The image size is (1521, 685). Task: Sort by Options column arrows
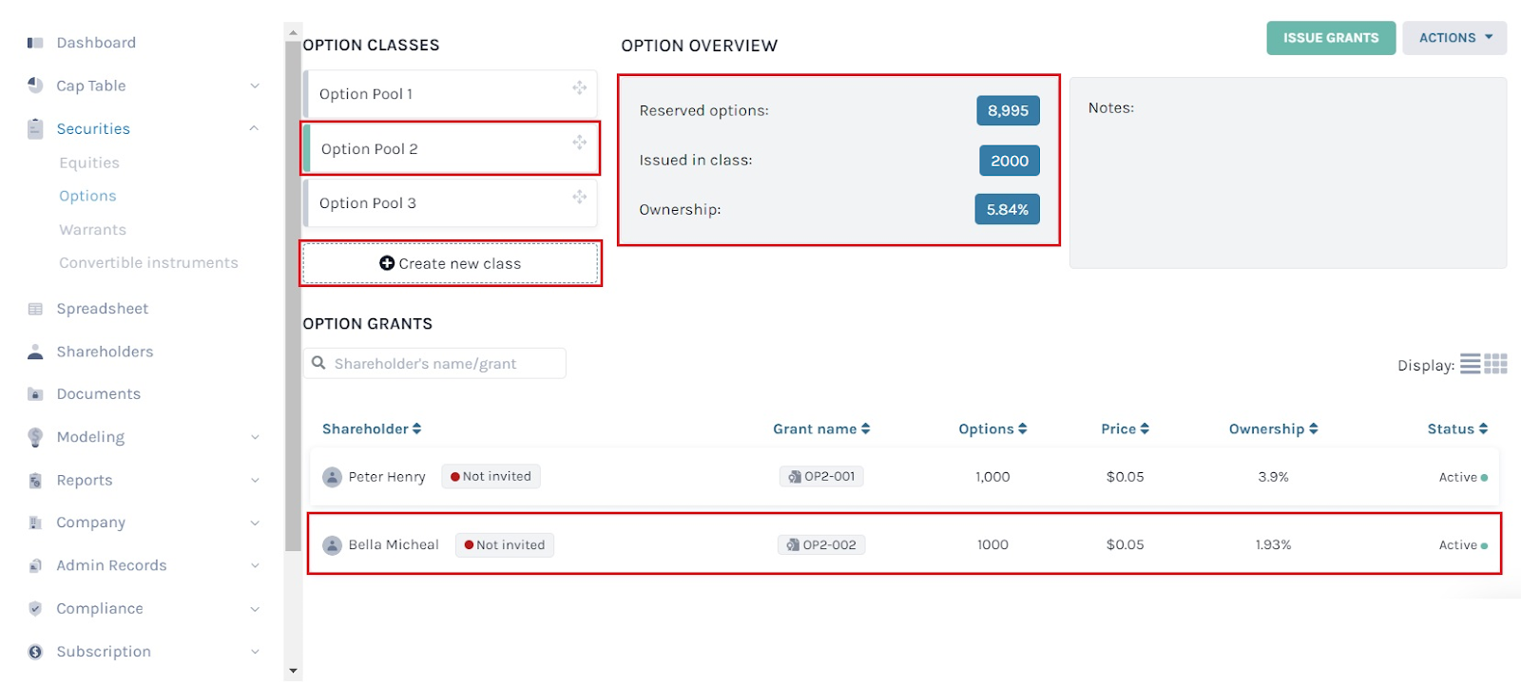[x=1022, y=429]
